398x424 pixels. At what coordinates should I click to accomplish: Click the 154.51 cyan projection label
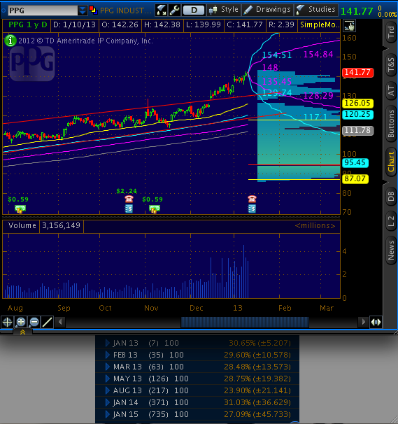tap(277, 55)
